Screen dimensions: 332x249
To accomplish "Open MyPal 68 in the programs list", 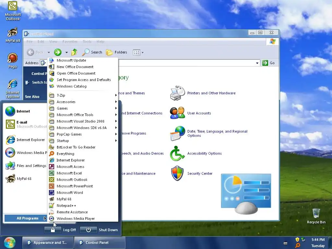I will pyautogui.click(x=83, y=199).
